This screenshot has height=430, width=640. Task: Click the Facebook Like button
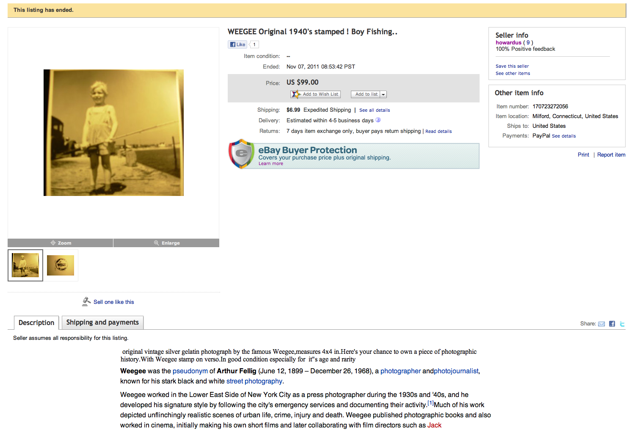237,44
